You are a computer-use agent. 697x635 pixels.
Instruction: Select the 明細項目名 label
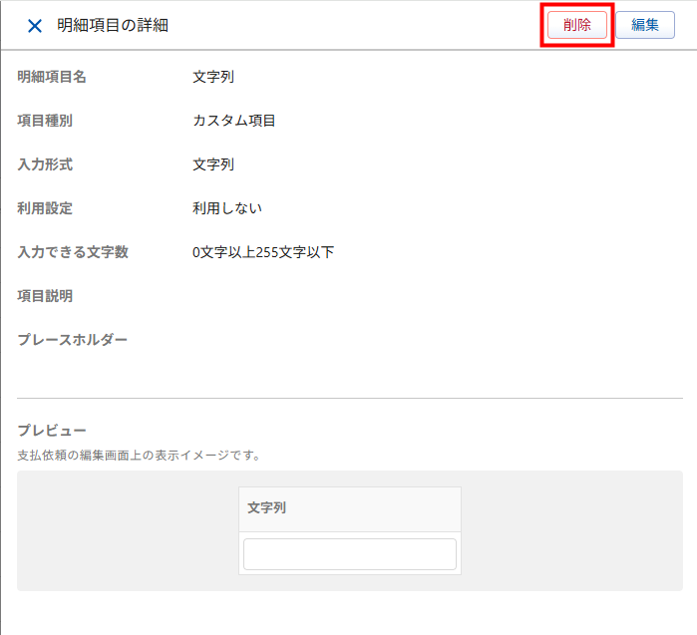click(x=52, y=77)
